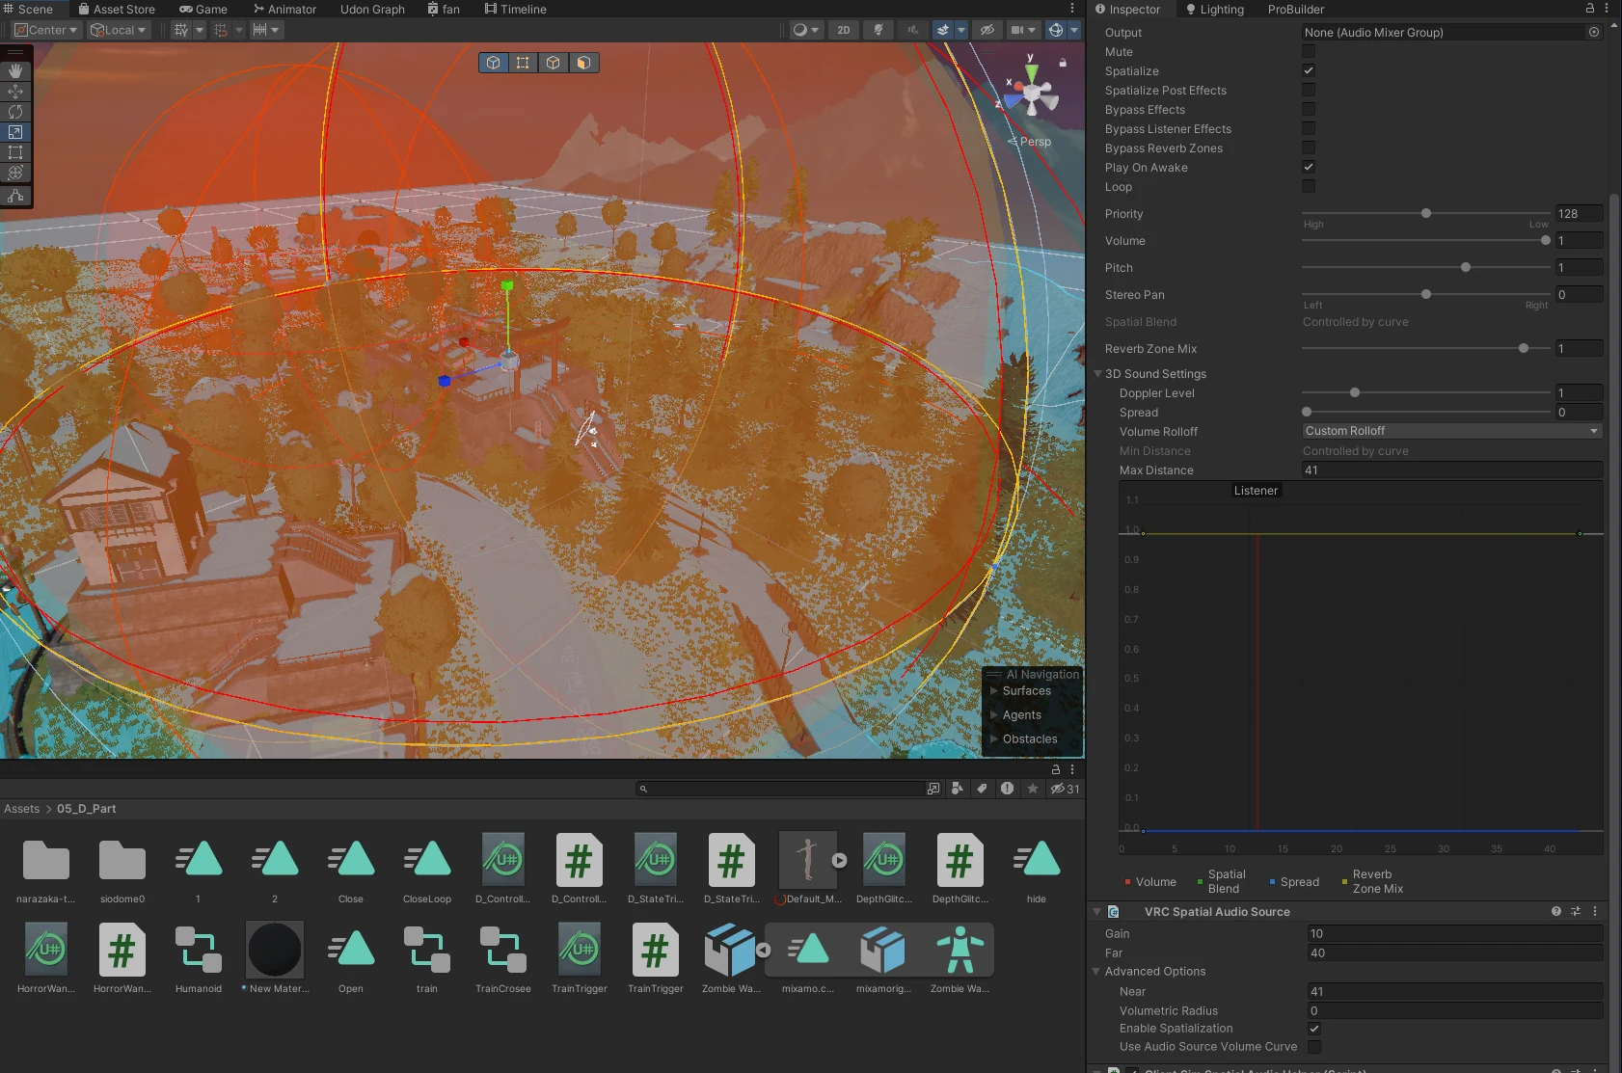This screenshot has height=1073, width=1622.
Task: Click the Max Distance input field
Action: [x=1451, y=470]
